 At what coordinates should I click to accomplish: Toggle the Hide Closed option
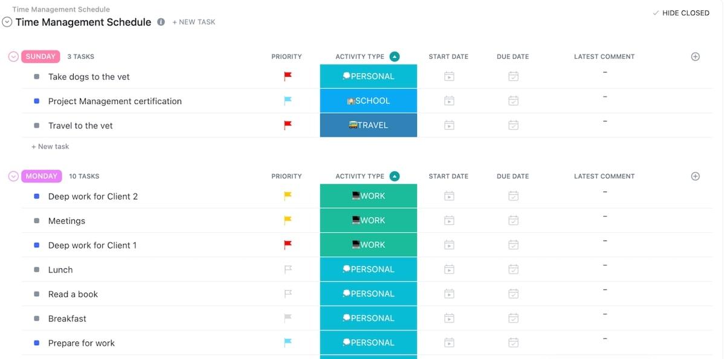[x=681, y=13]
